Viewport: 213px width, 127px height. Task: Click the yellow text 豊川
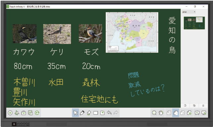(x=20, y=92)
